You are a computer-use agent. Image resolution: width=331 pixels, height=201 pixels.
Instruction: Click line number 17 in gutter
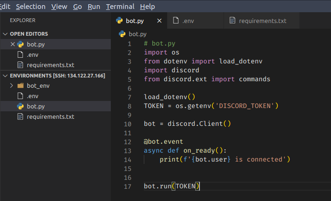127,186
